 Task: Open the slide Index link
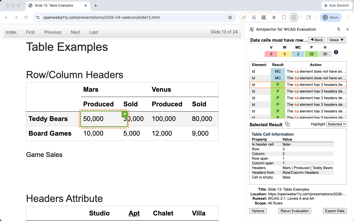[x=11, y=32]
